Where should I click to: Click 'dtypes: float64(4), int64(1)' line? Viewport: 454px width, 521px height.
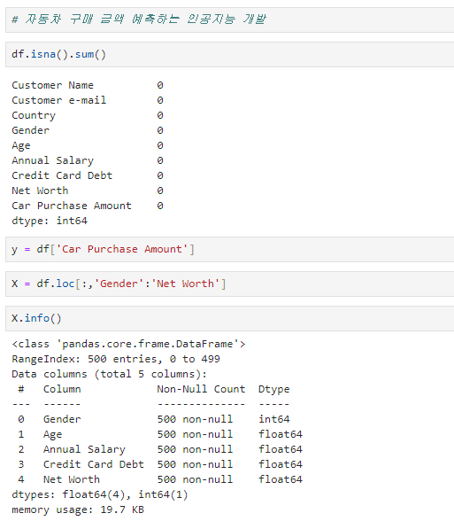[100, 494]
